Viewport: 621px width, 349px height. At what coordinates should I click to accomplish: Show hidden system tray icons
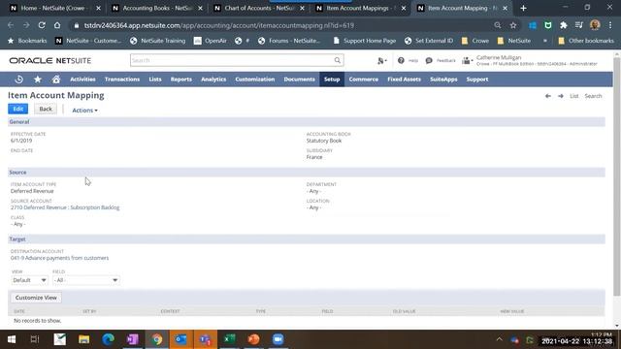[x=499, y=339]
